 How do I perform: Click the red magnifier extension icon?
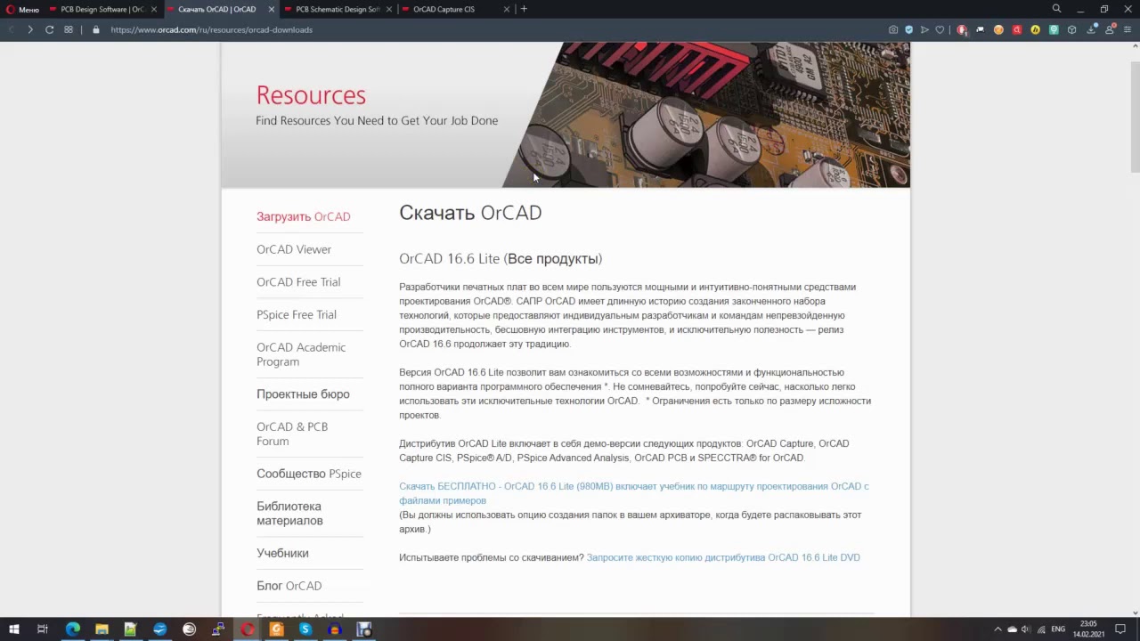point(1017,29)
